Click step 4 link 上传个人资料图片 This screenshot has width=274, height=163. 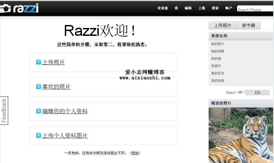pos(65,136)
